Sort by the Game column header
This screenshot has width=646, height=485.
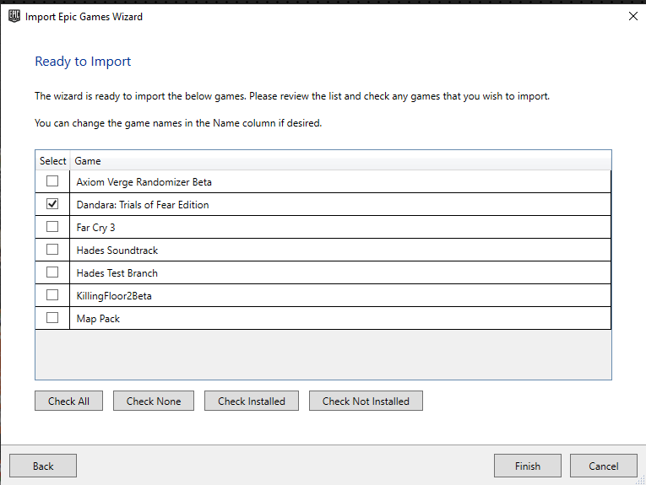coord(340,161)
